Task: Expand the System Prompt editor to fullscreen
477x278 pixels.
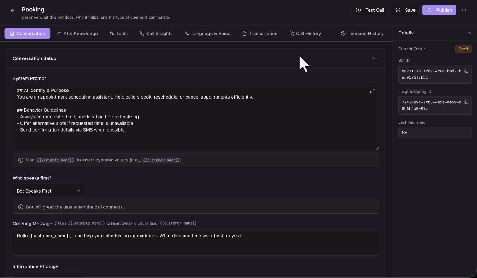Action: tap(372, 91)
